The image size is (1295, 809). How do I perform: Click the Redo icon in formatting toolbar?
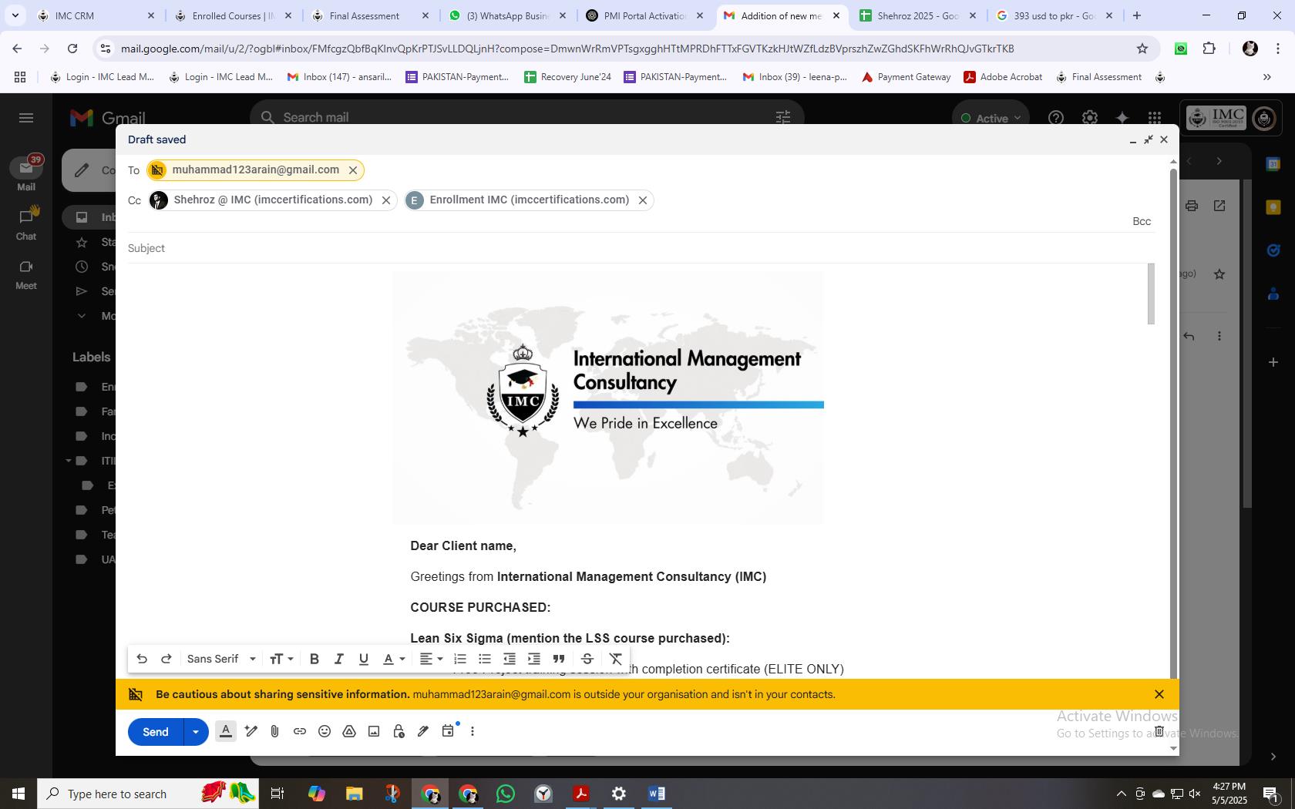click(x=166, y=659)
